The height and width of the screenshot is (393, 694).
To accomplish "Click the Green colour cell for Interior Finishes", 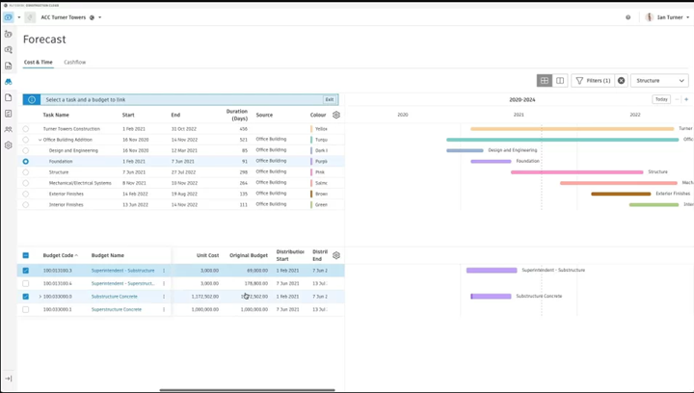I will pos(320,204).
